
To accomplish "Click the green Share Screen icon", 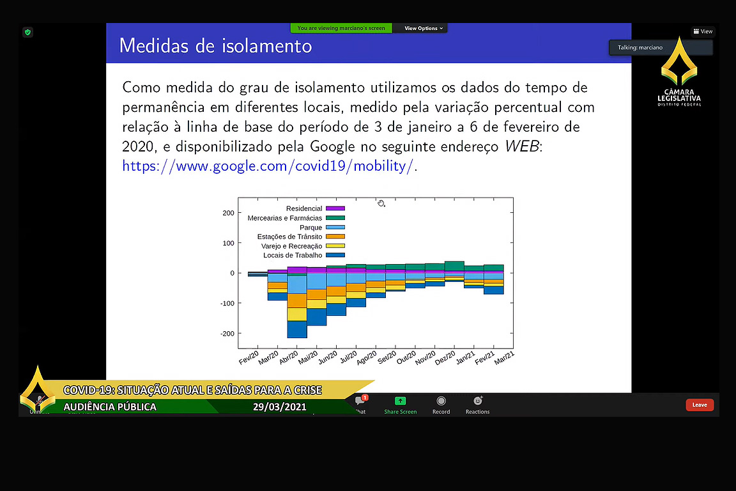I will [x=400, y=401].
